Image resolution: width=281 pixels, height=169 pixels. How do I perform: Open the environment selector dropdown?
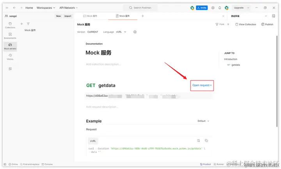click(249, 16)
